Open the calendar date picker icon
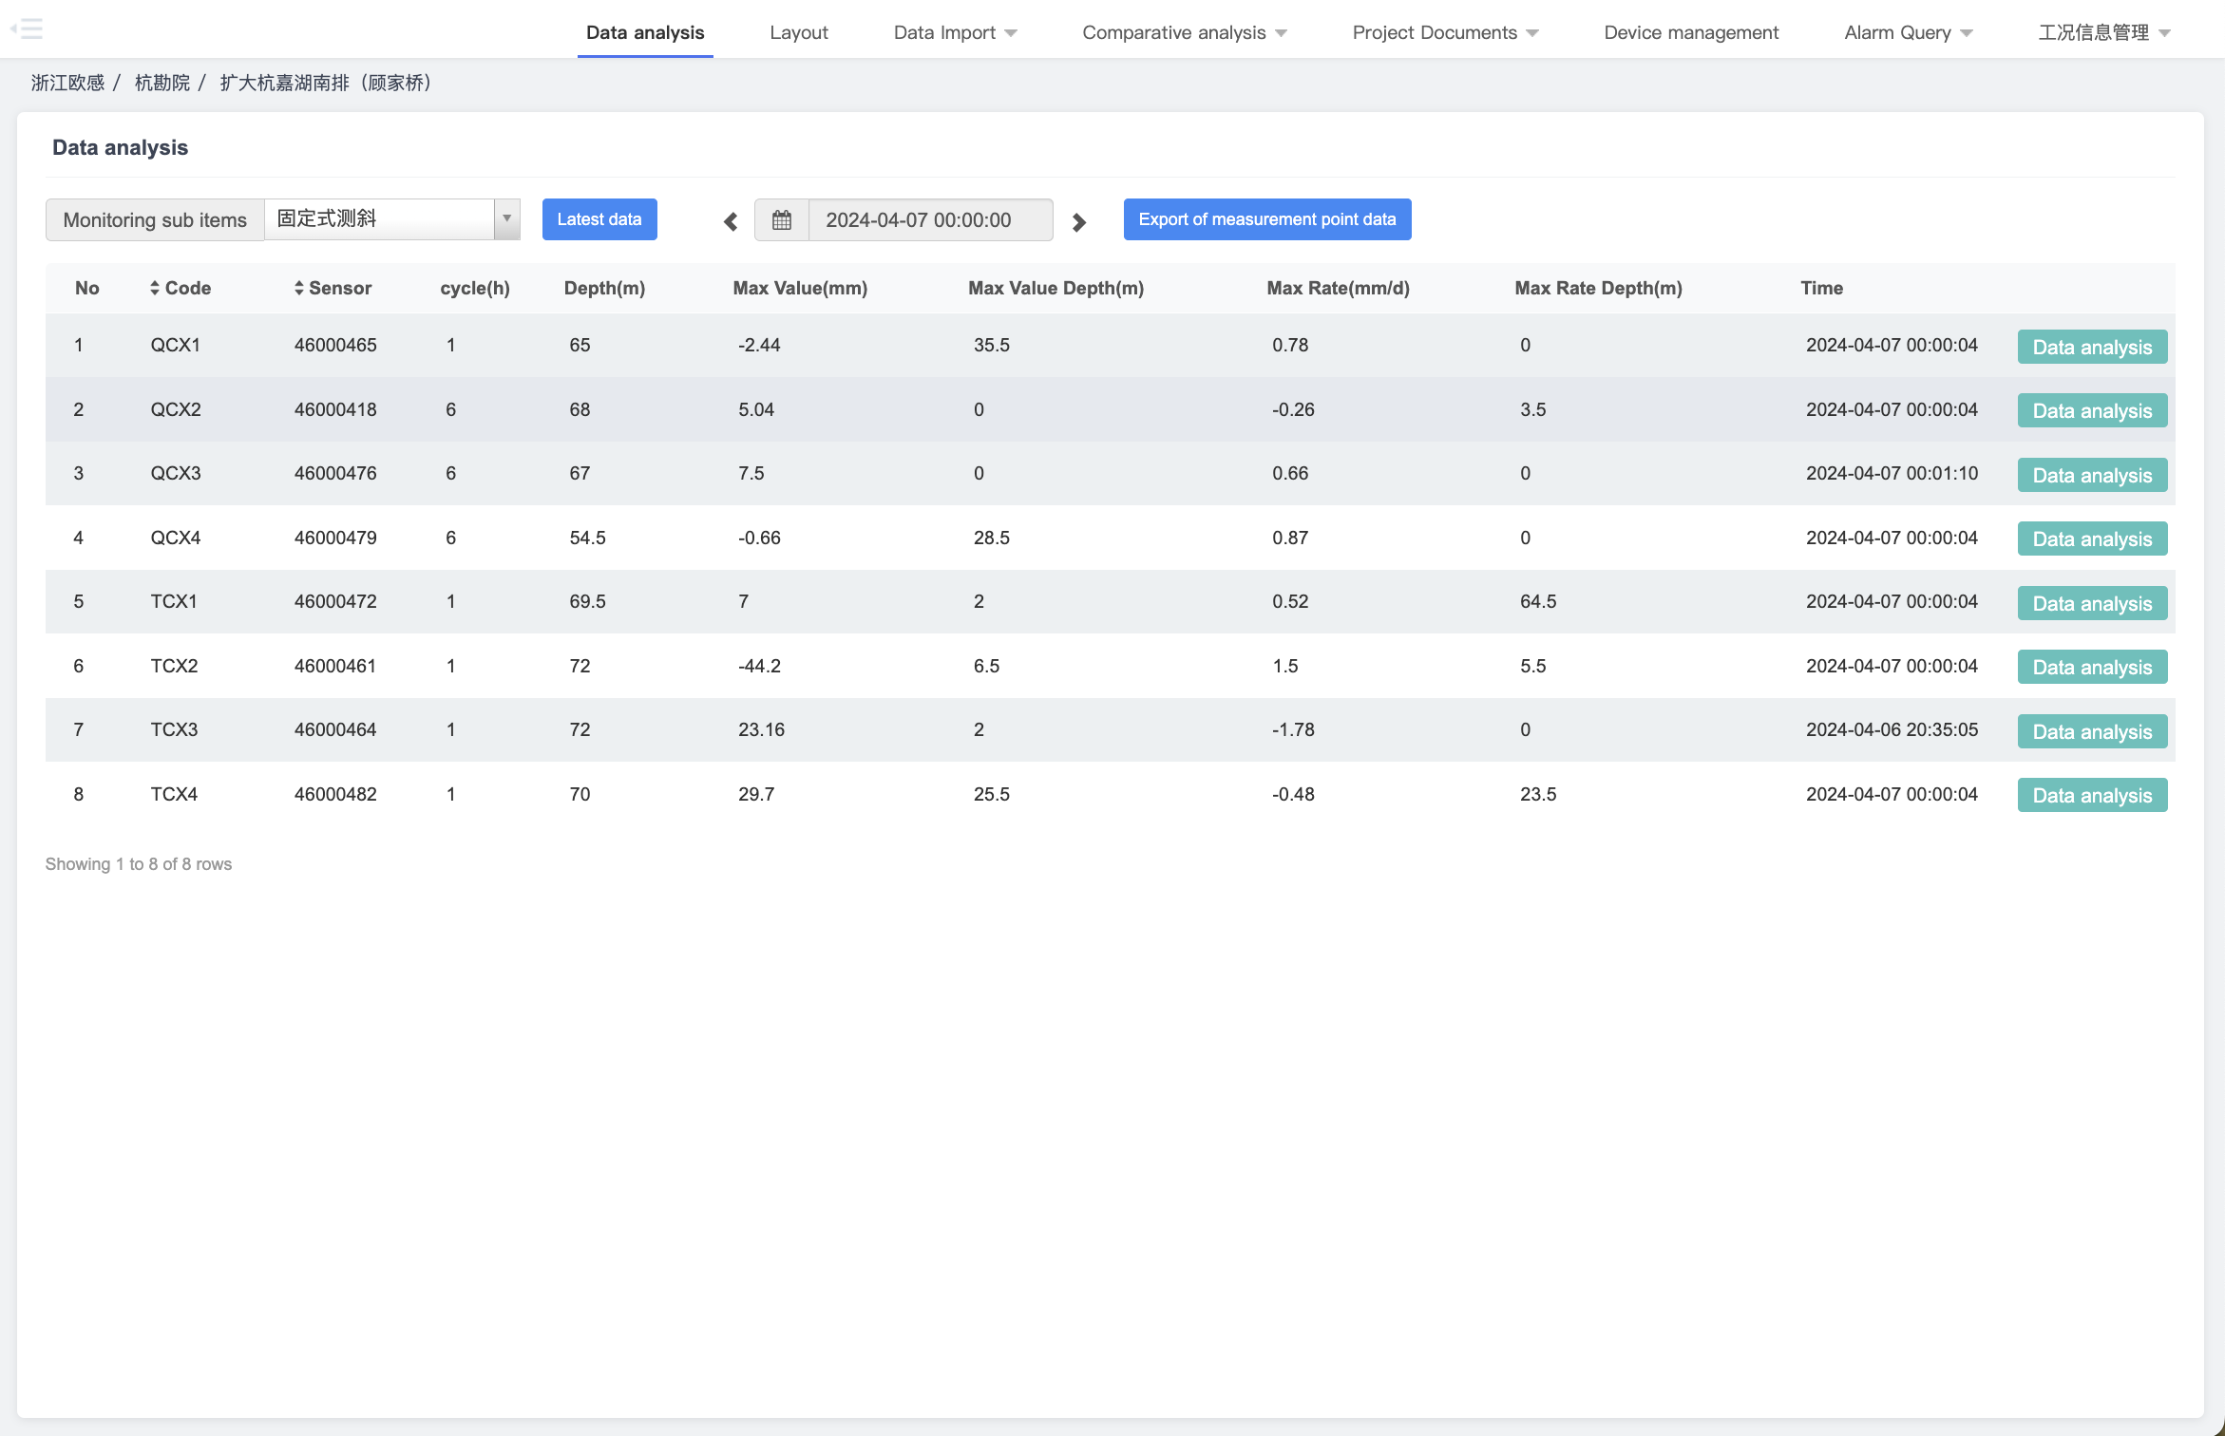2225x1436 pixels. pos(781,220)
